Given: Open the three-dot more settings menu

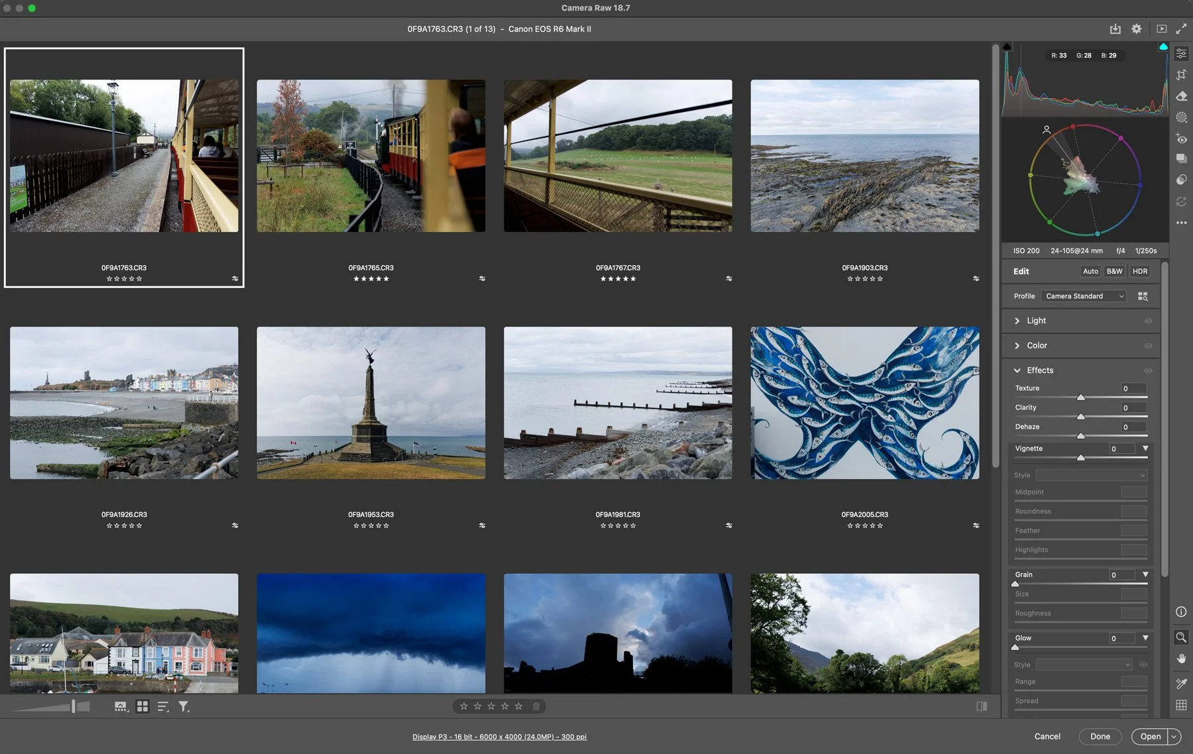Looking at the screenshot, I should [1181, 223].
